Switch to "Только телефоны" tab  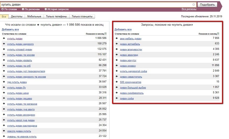pyautogui.click(x=56, y=16)
